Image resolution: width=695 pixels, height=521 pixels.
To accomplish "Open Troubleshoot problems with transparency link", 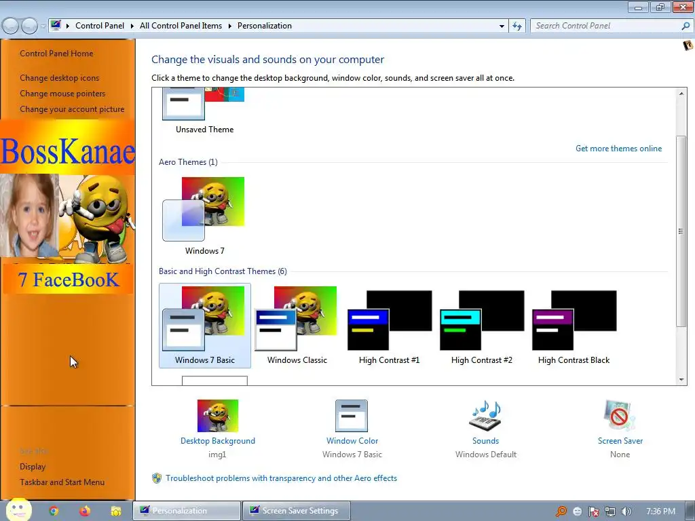I will tap(281, 478).
